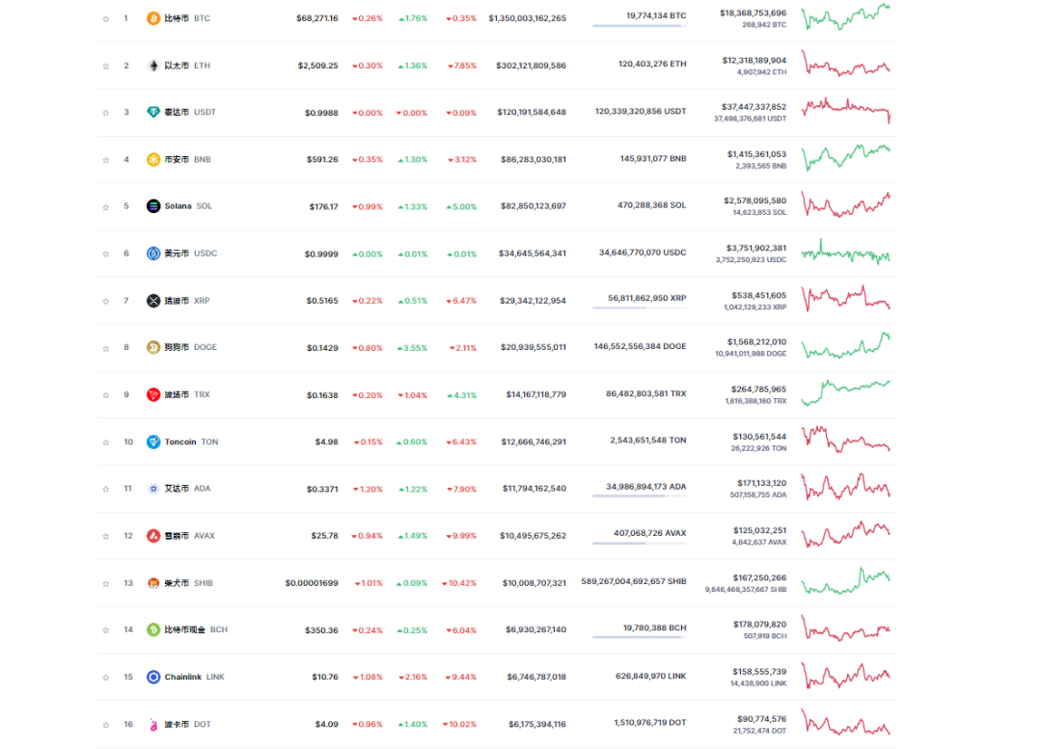Screen dimensions: 1042x749
Task: Click the AVAX circulating supply progress bar
Action: 640,543
